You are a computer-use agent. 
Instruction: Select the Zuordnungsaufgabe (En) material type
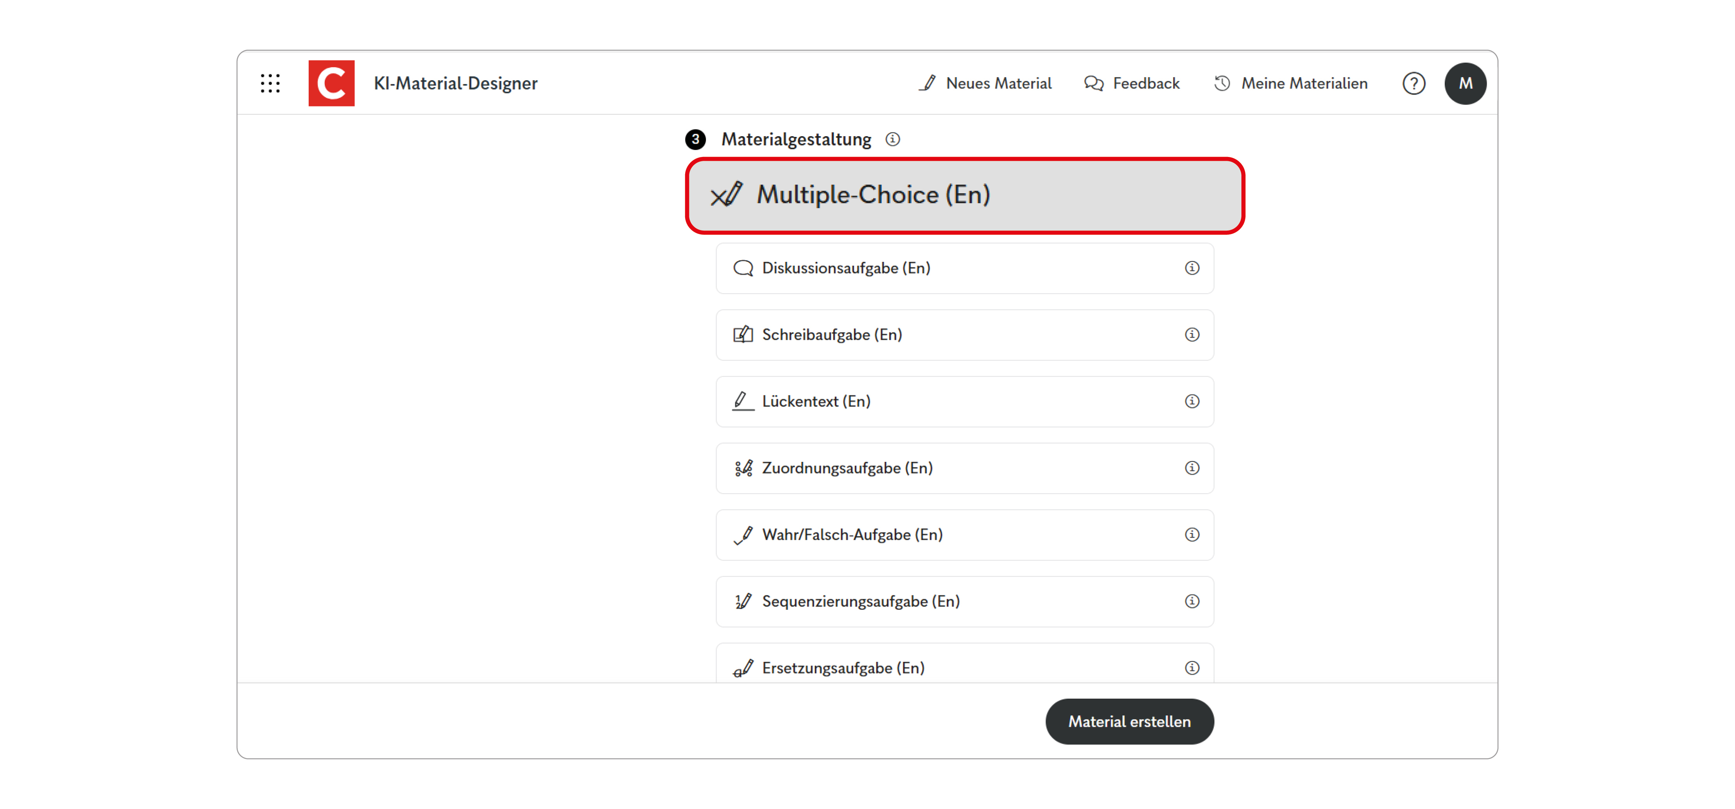[909, 468]
